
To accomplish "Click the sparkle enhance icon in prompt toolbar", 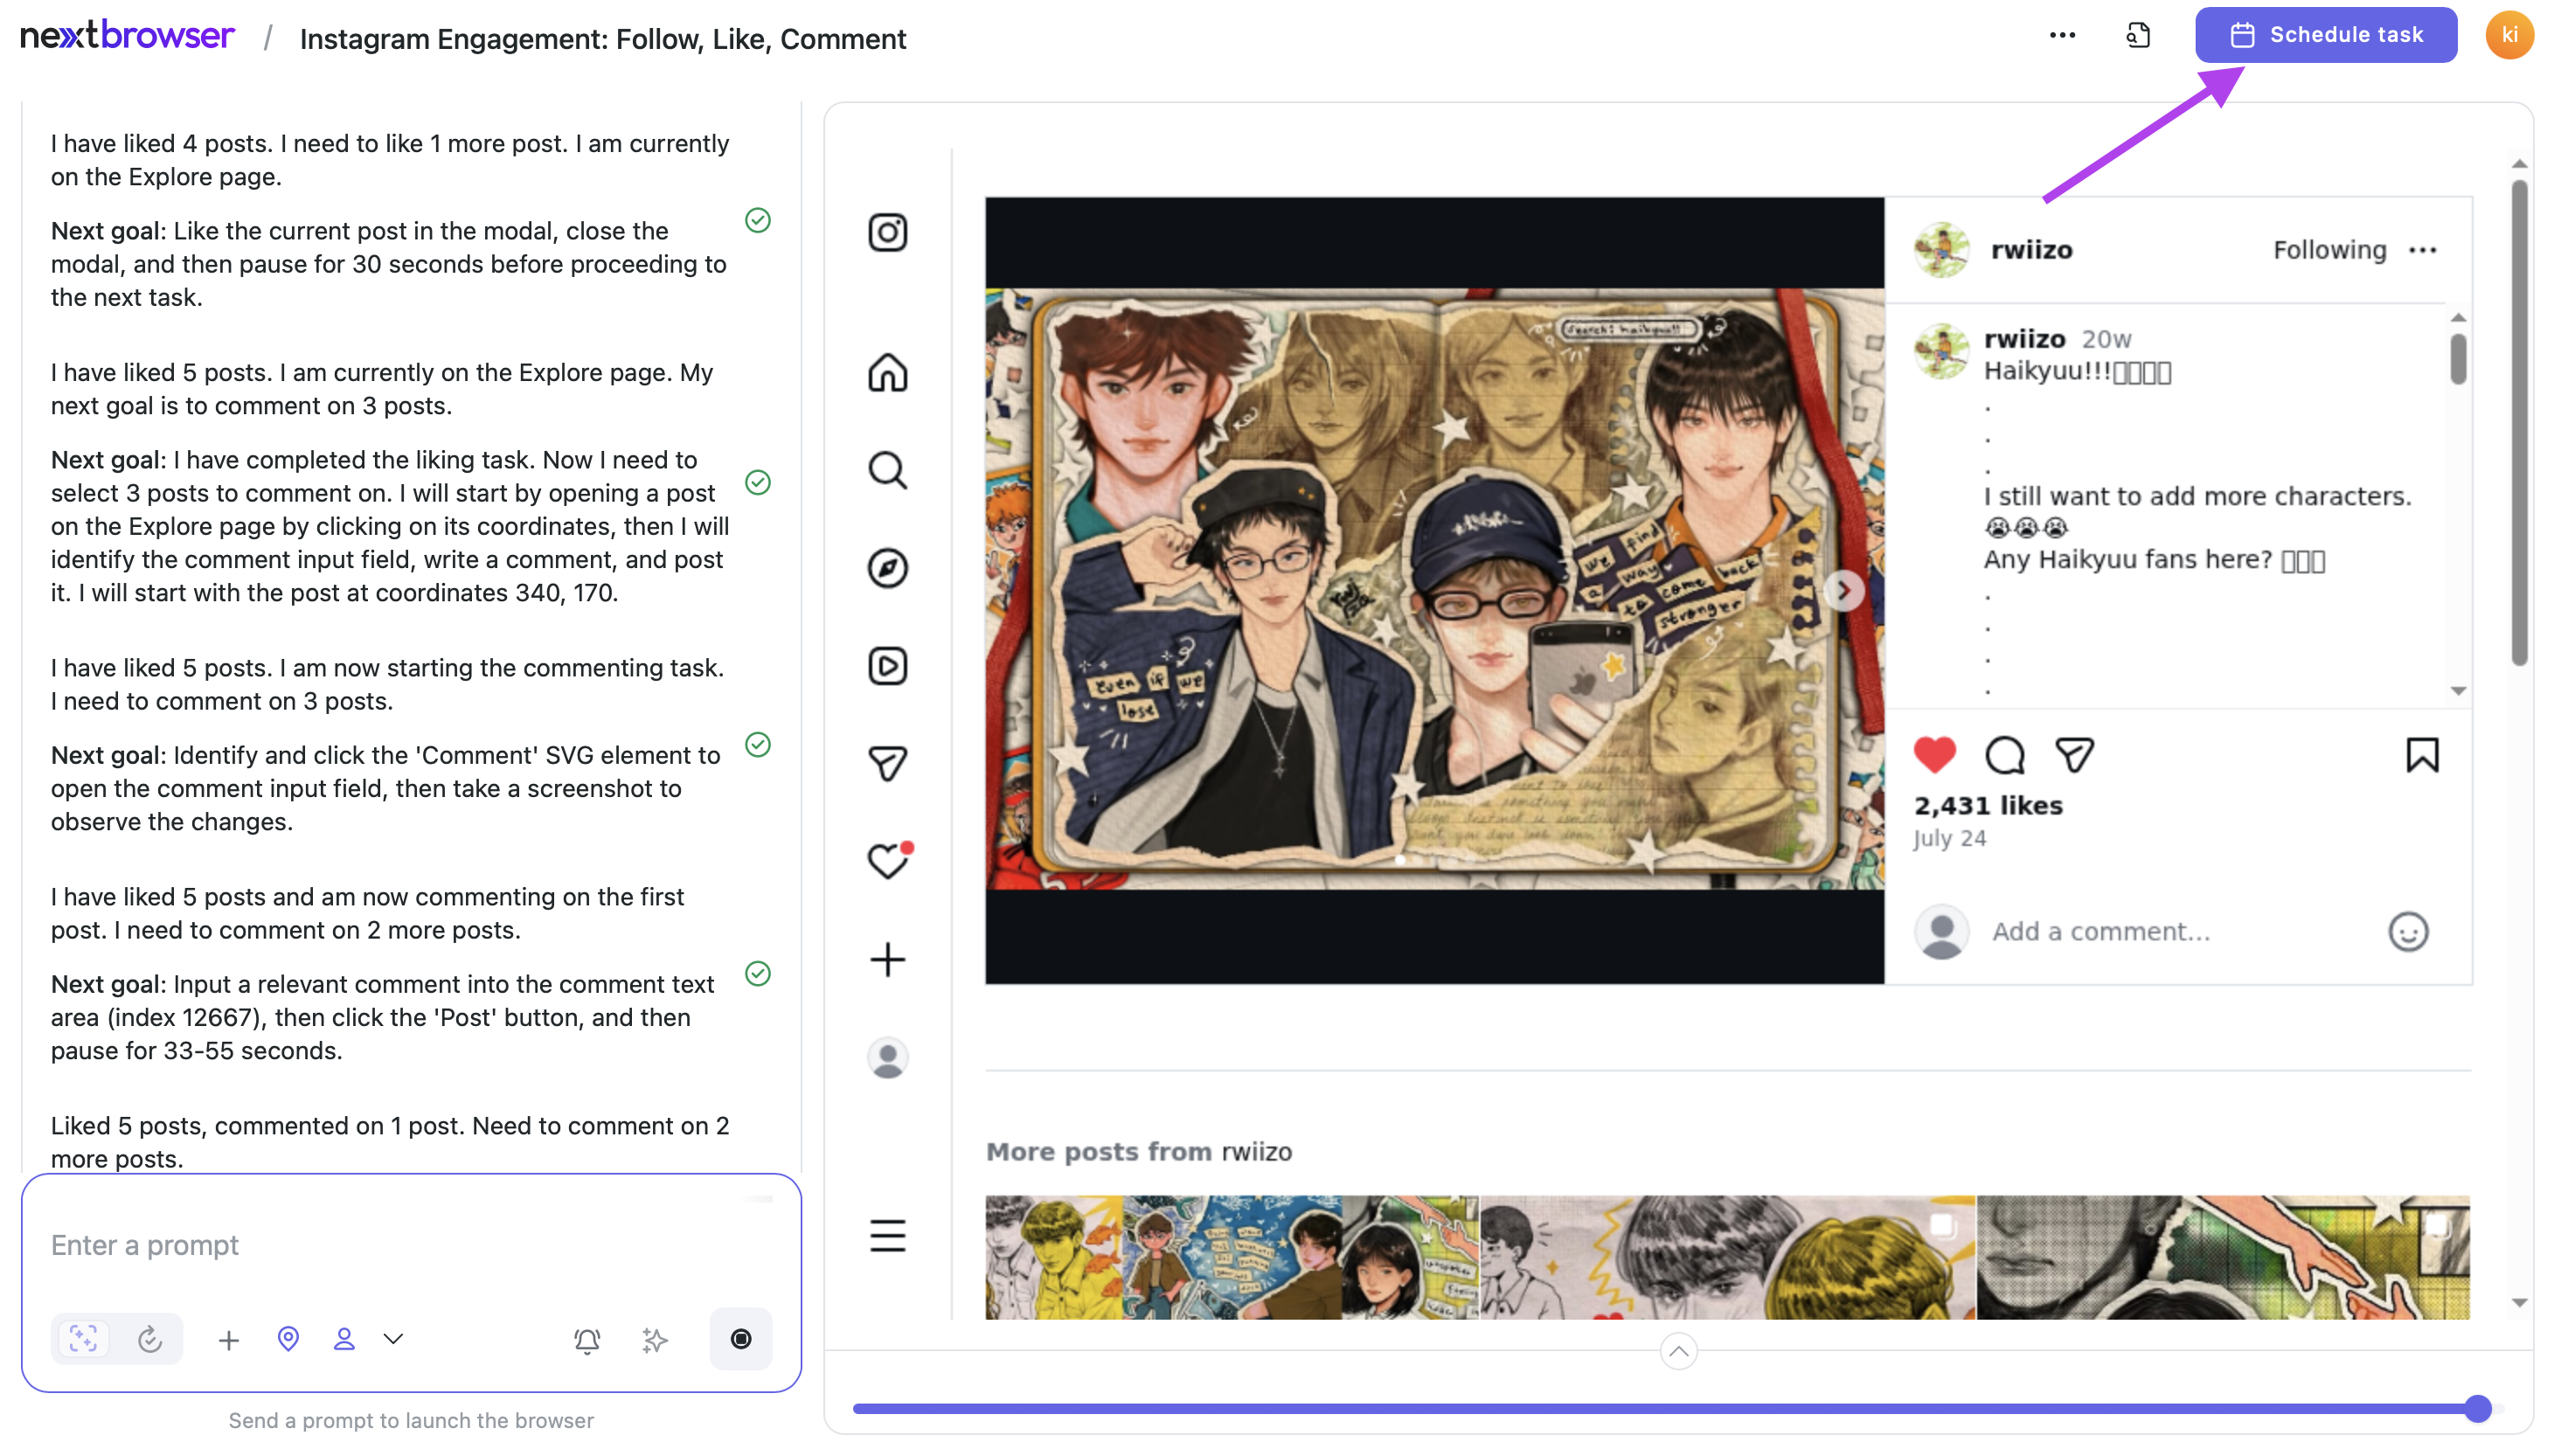I will (655, 1340).
